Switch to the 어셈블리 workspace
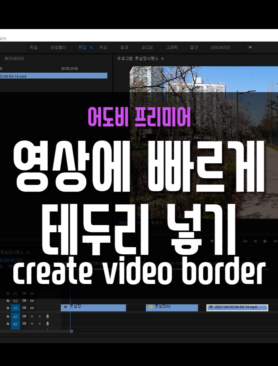 (x=58, y=47)
